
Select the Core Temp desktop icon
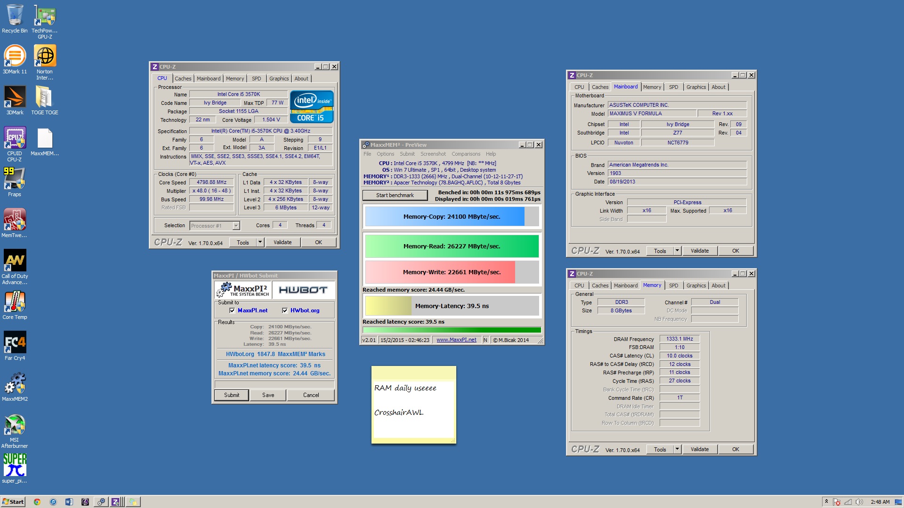pyautogui.click(x=15, y=305)
